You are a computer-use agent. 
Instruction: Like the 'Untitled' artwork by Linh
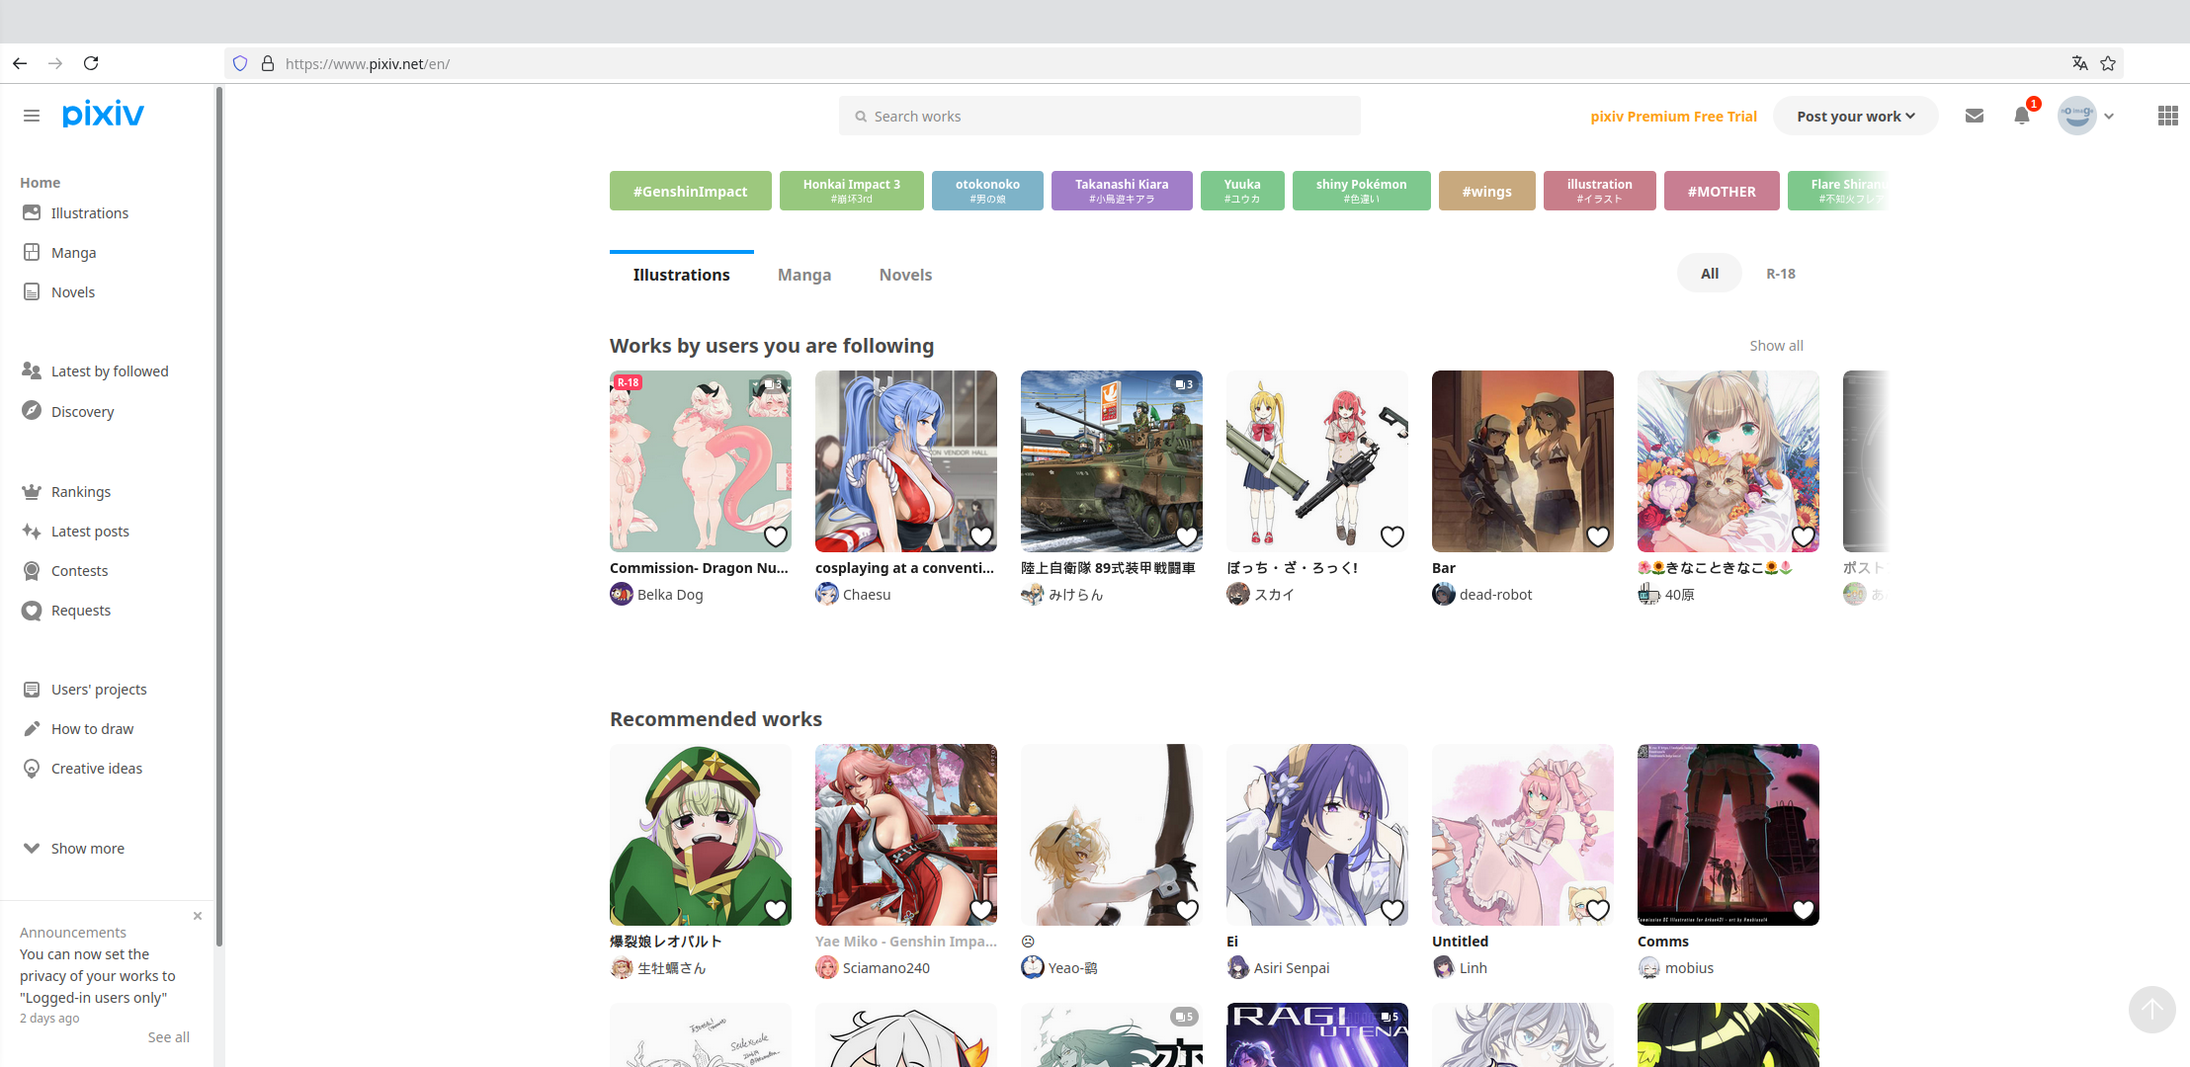1598,910
